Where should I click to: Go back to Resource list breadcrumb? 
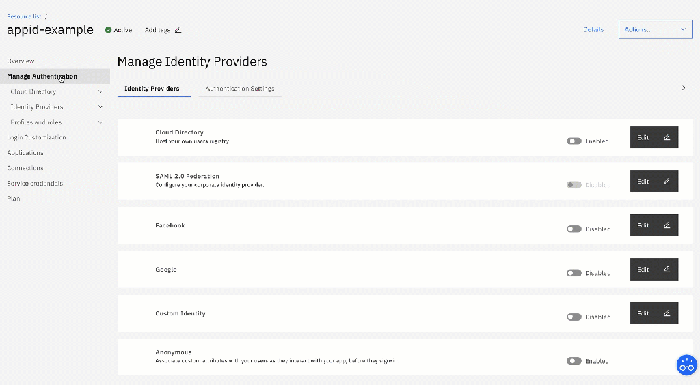24,16
